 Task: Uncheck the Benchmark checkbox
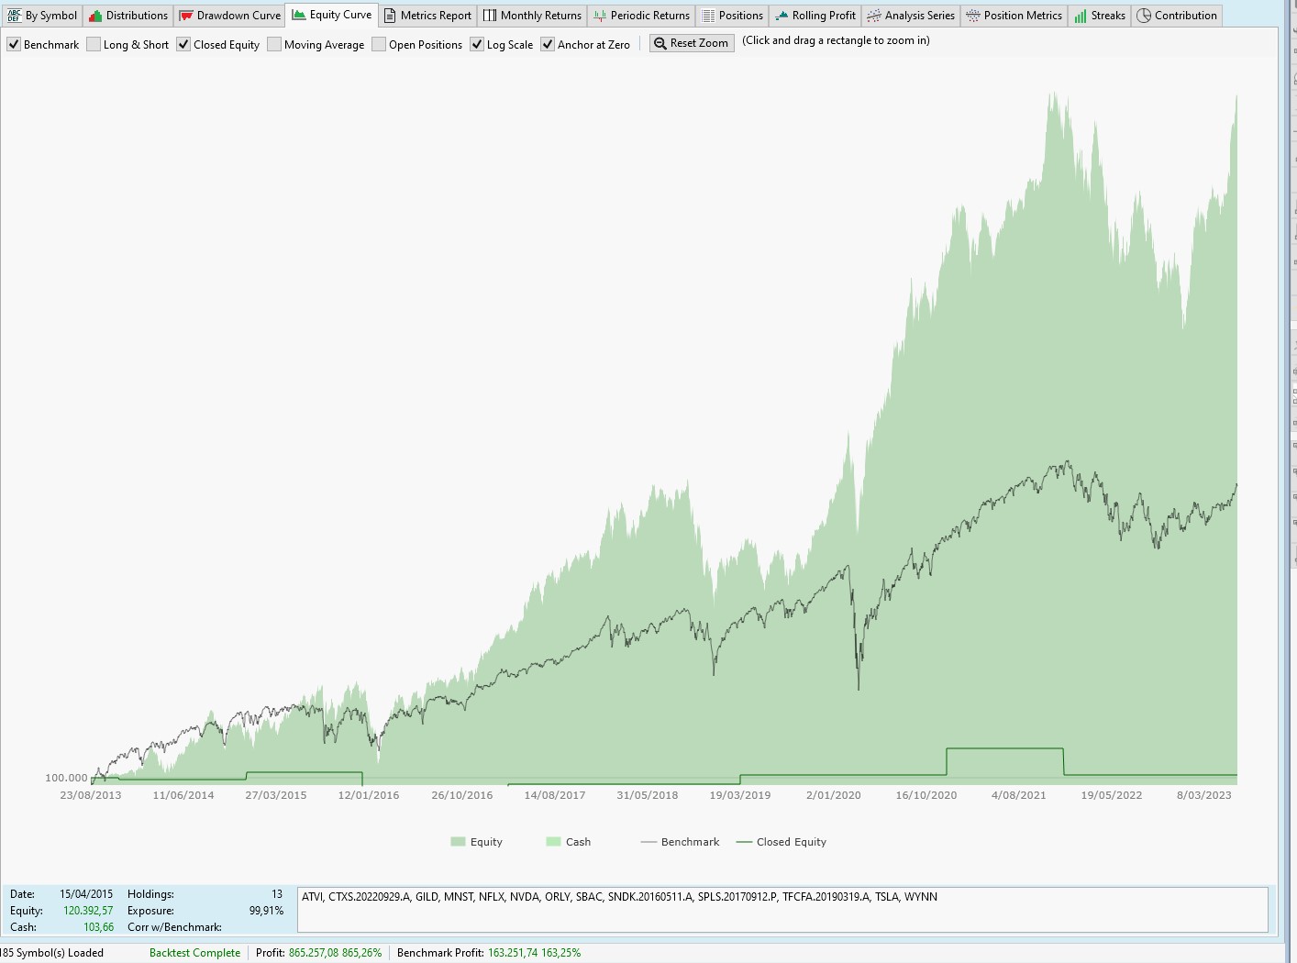tap(14, 44)
